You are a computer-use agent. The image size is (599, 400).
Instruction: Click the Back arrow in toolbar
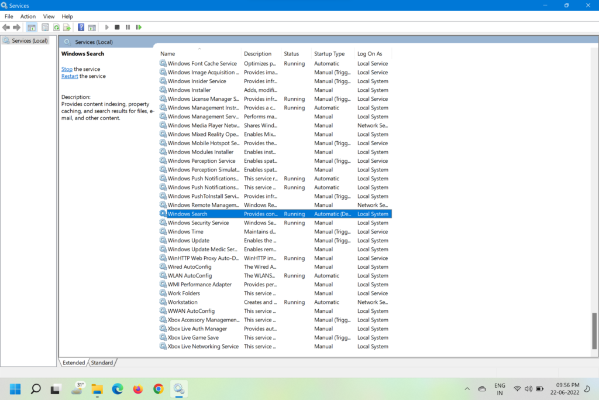pos(6,28)
